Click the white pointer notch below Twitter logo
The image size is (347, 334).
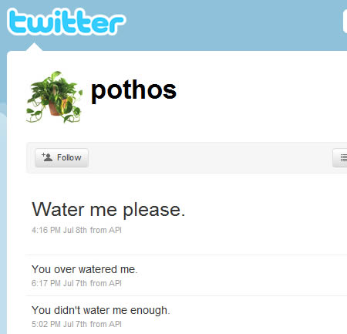[x=34, y=47]
